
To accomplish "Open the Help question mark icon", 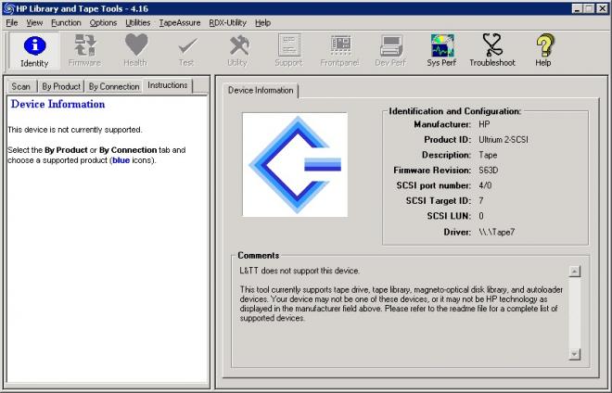I will pyautogui.click(x=543, y=51).
